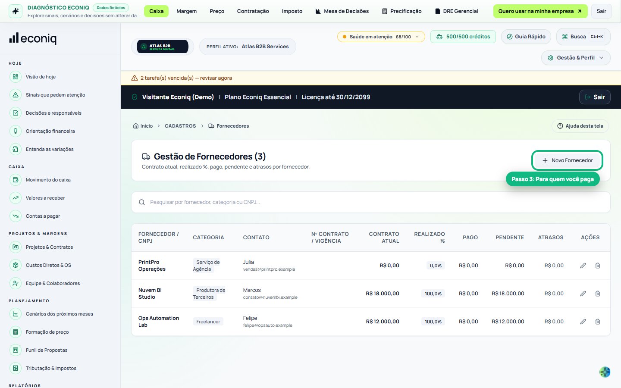Click the CADASTROS breadcrumb

point(180,126)
